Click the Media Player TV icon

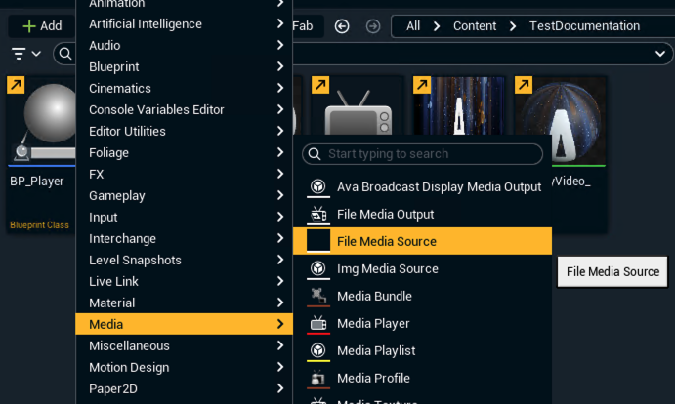point(318,324)
